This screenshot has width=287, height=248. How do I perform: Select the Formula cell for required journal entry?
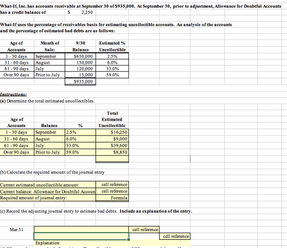click(x=112, y=198)
